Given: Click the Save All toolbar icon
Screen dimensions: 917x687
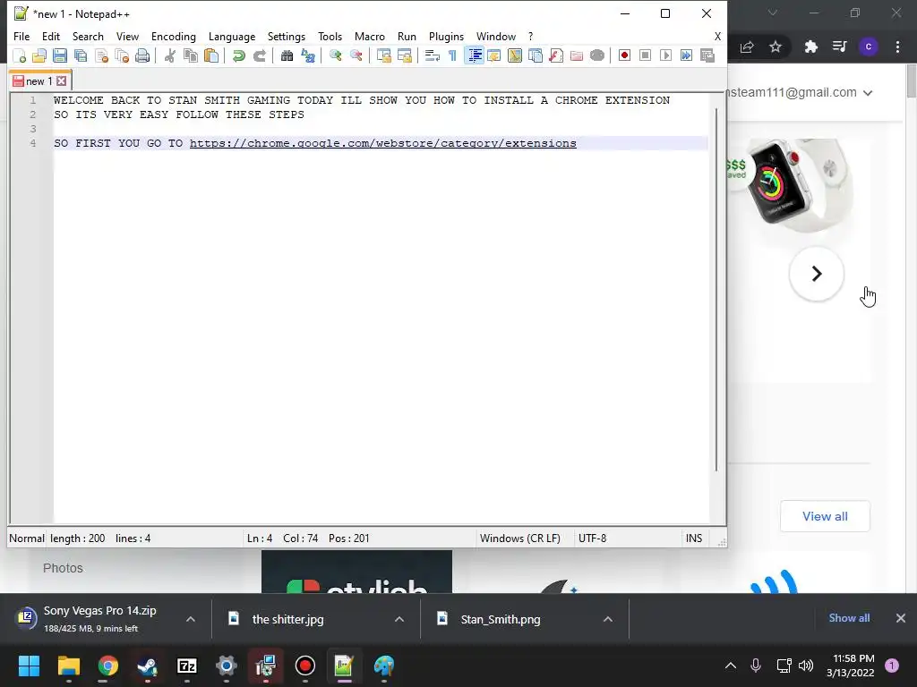Looking at the screenshot, I should (81, 55).
